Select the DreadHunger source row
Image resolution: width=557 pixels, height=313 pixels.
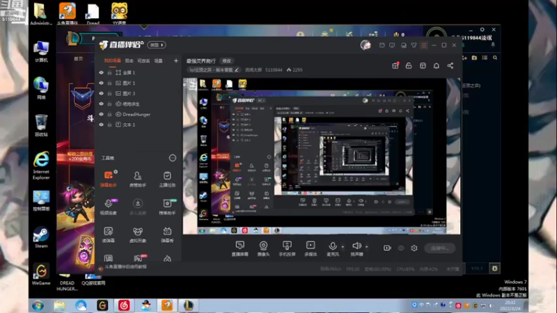pyautogui.click(x=138, y=114)
